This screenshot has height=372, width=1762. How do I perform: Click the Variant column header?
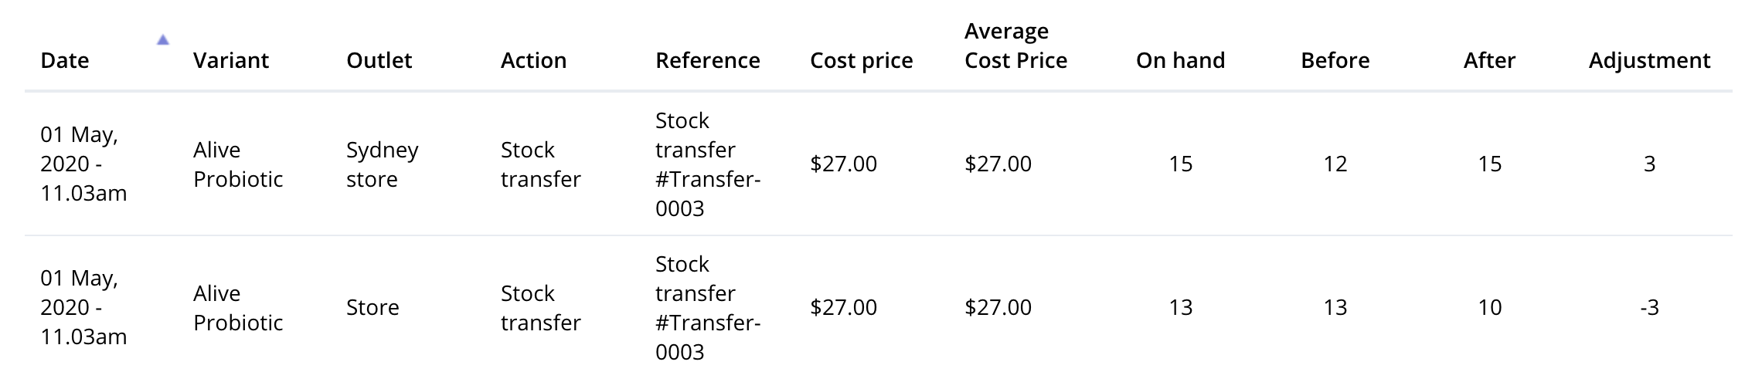coord(230,60)
